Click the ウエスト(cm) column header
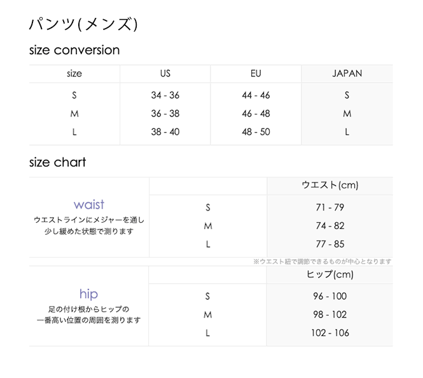This screenshot has height=378, width=423. pos(329,186)
